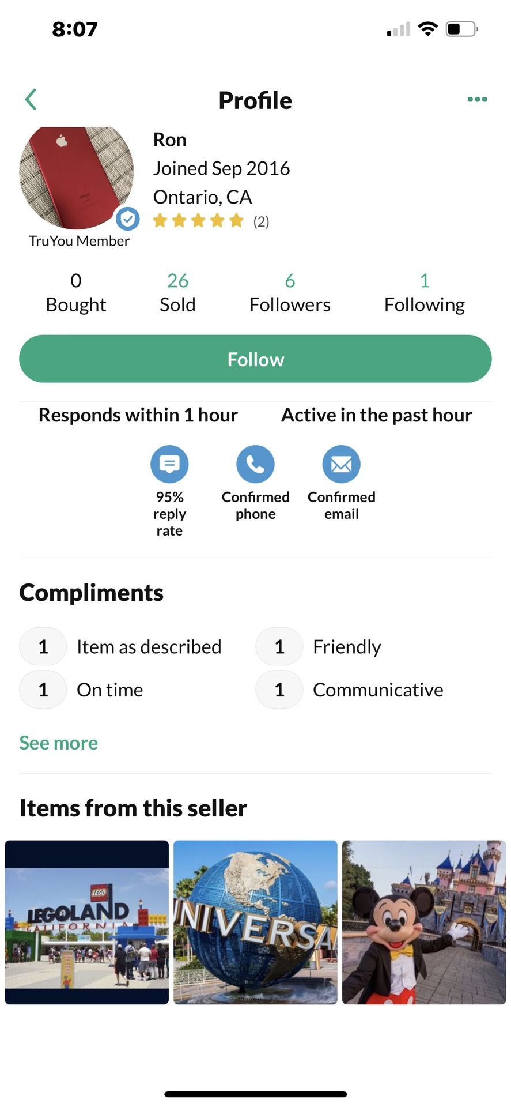Tap the Confirmed email envelope icon
511x1107 pixels.
pos(341,464)
